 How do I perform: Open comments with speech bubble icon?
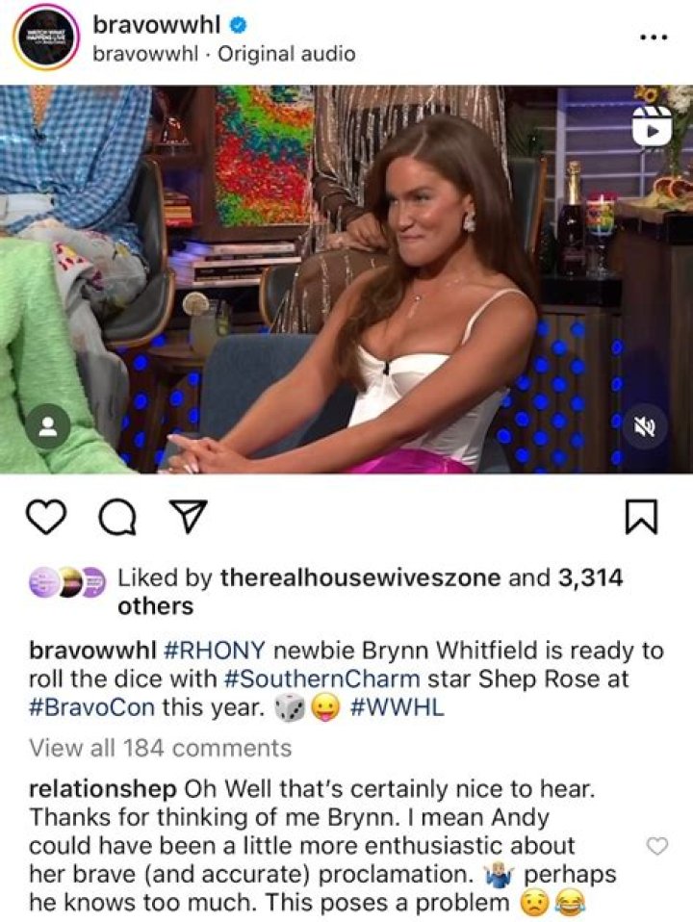117,518
